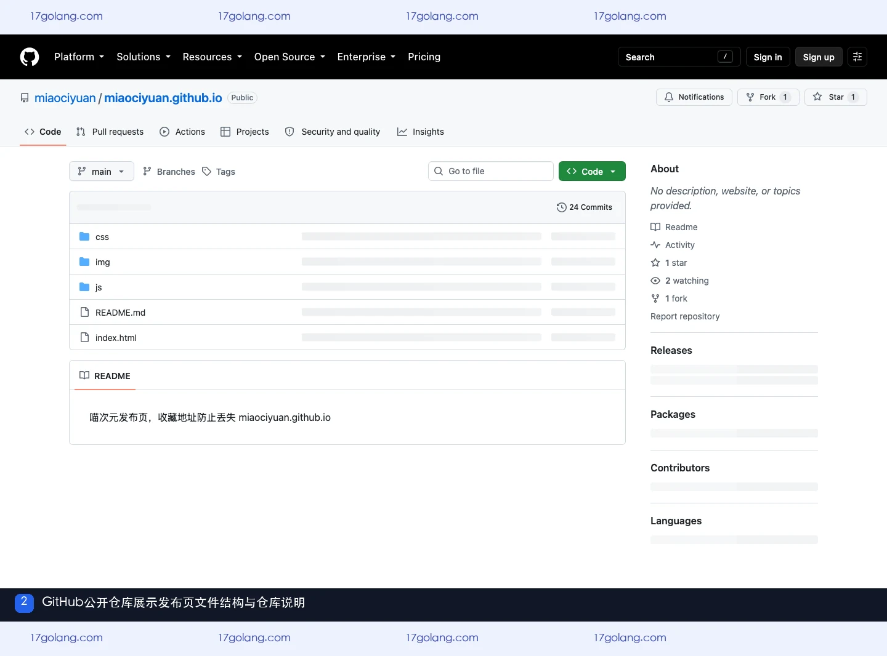Fork the repository with Fork button
The image size is (887, 656).
click(768, 97)
